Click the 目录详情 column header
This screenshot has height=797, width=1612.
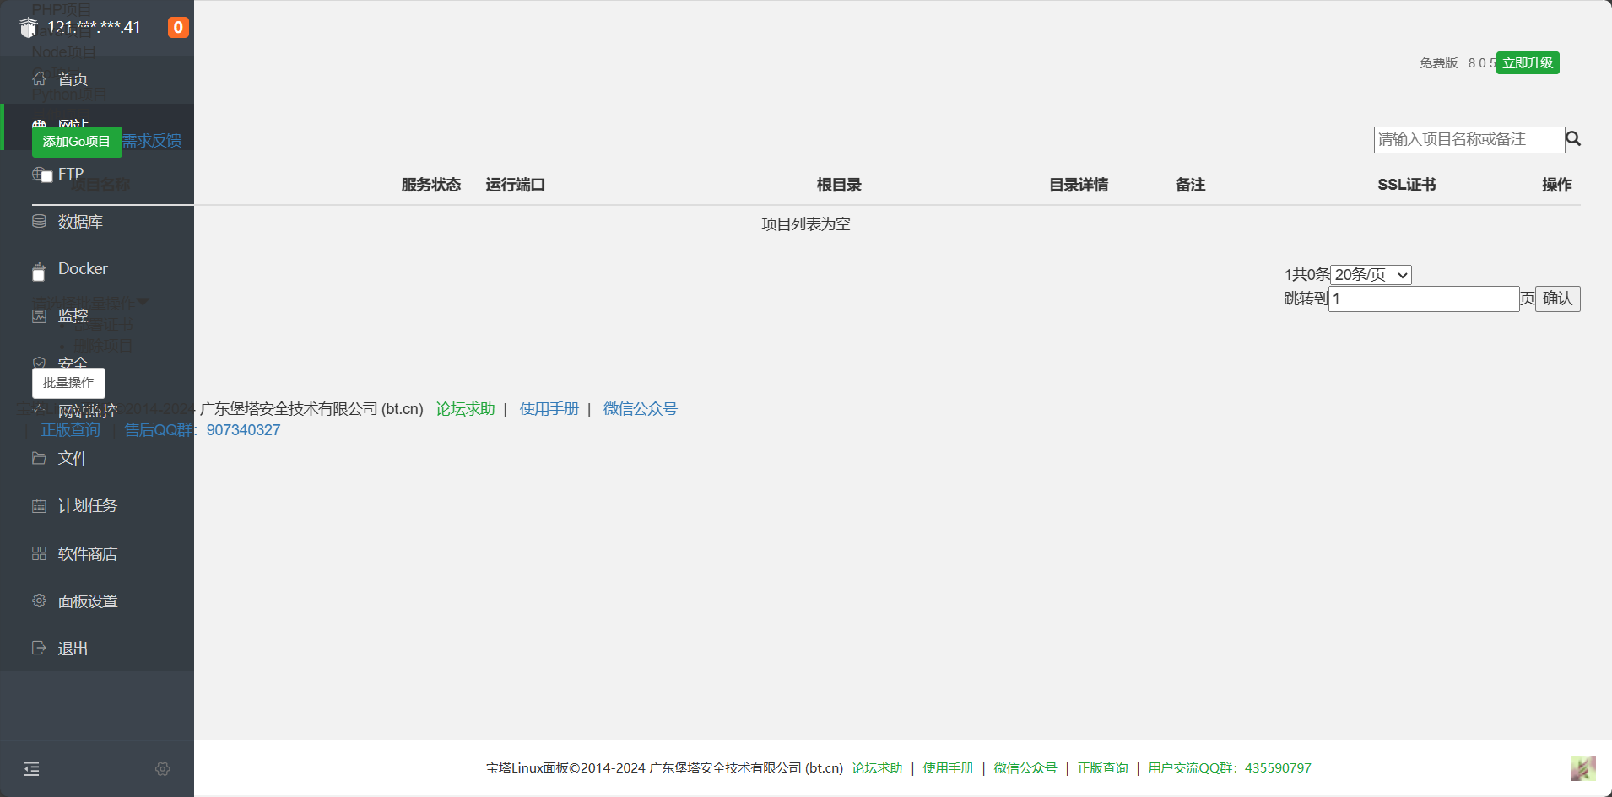tap(1079, 185)
